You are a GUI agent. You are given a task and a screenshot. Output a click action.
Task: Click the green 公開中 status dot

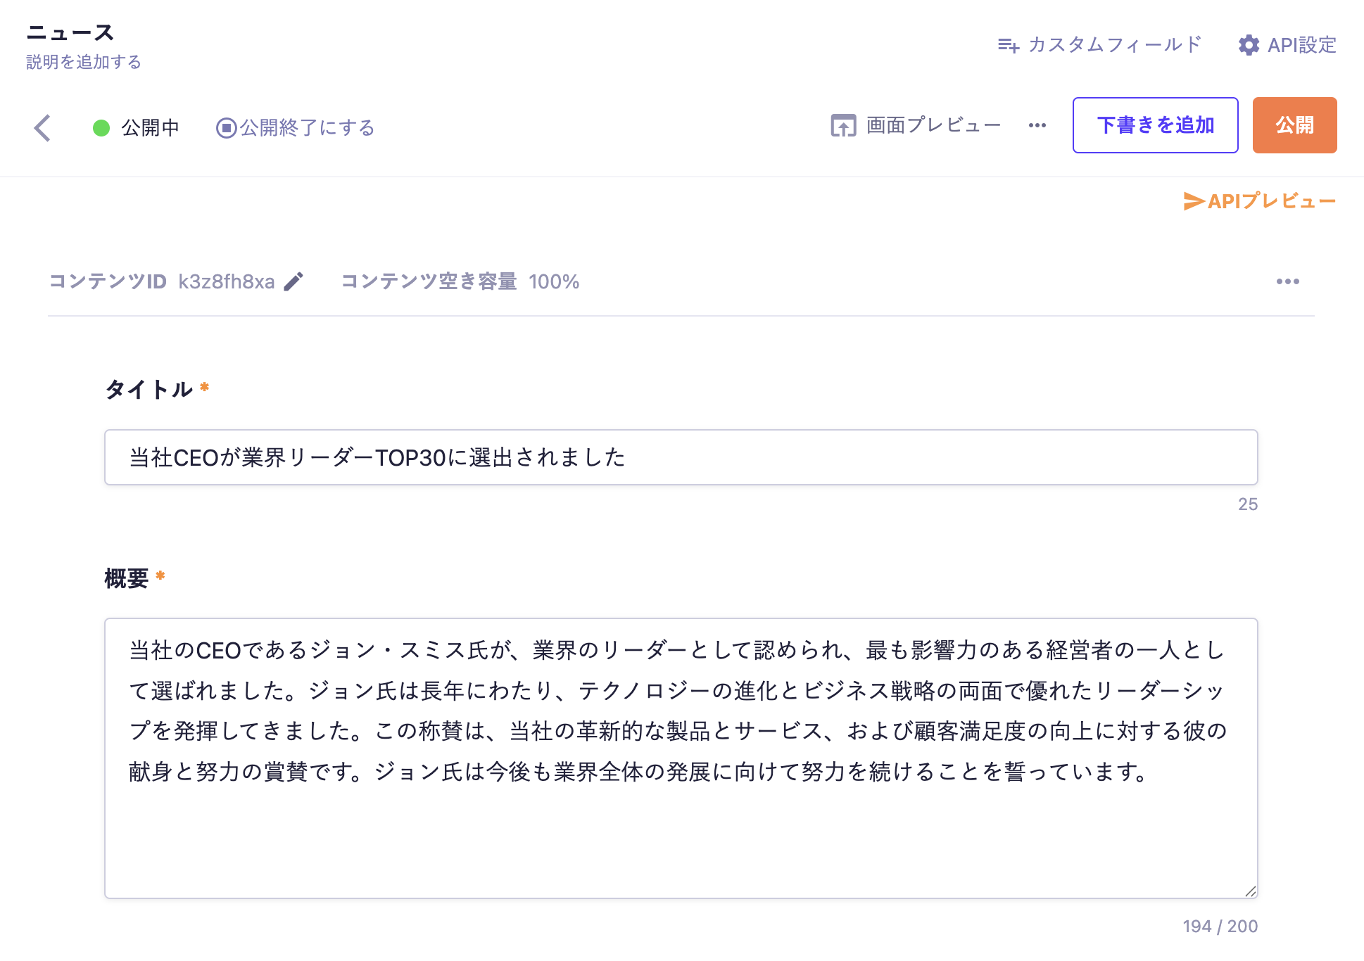pos(101,128)
